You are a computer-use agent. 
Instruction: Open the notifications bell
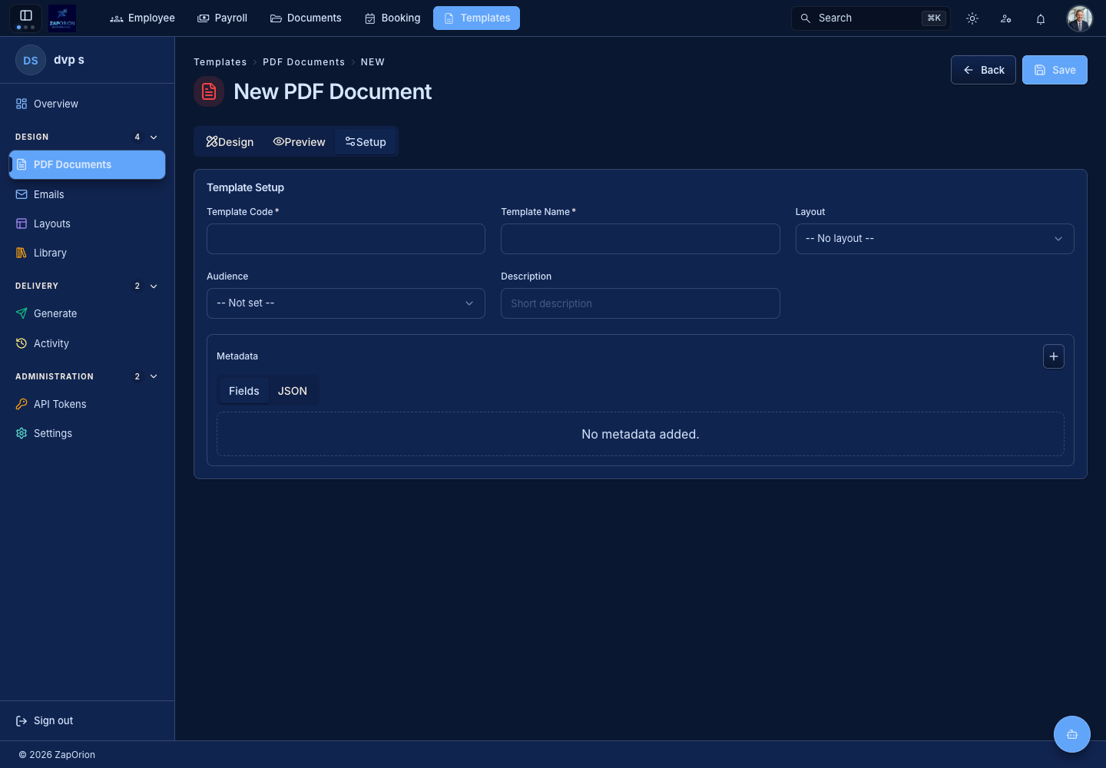[x=1041, y=18]
